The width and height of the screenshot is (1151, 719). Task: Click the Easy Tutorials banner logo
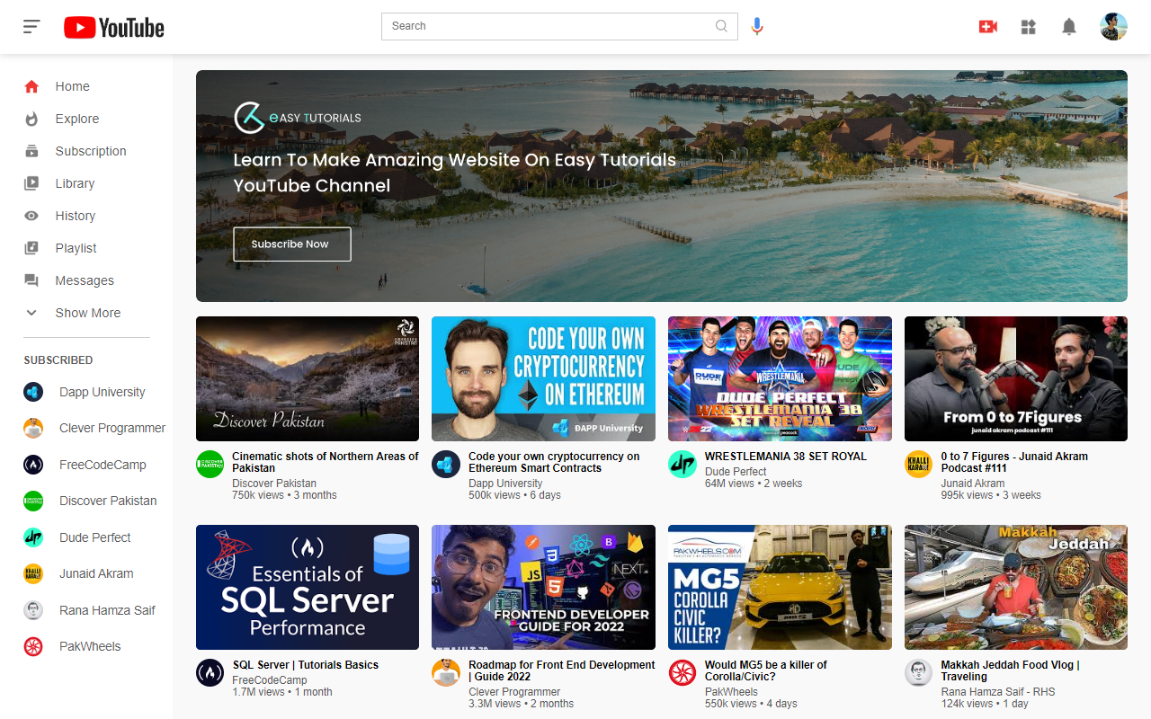298,118
